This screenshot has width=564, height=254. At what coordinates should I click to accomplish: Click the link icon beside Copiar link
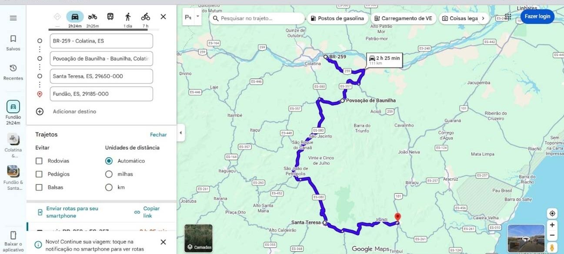click(x=137, y=212)
